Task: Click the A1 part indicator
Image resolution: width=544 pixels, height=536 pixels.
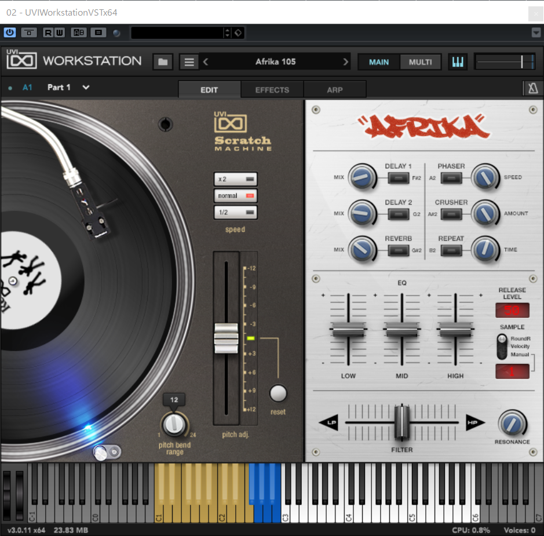Action: point(27,87)
